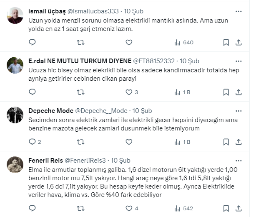Bookmark Depeche Mode's tweet
256x217 pixels.
[x=226, y=142]
